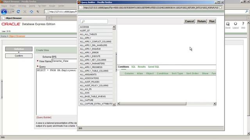Select ALL_AW_PS in the object list

pyautogui.click(x=96, y=89)
